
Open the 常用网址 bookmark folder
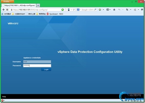click(41, 14)
